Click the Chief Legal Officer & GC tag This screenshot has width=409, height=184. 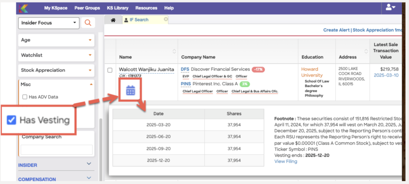pos(212,76)
